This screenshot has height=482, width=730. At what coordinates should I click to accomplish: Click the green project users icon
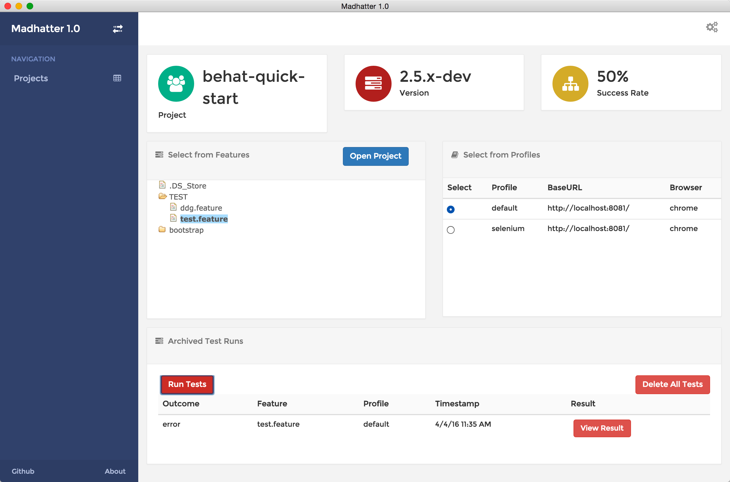pyautogui.click(x=176, y=84)
